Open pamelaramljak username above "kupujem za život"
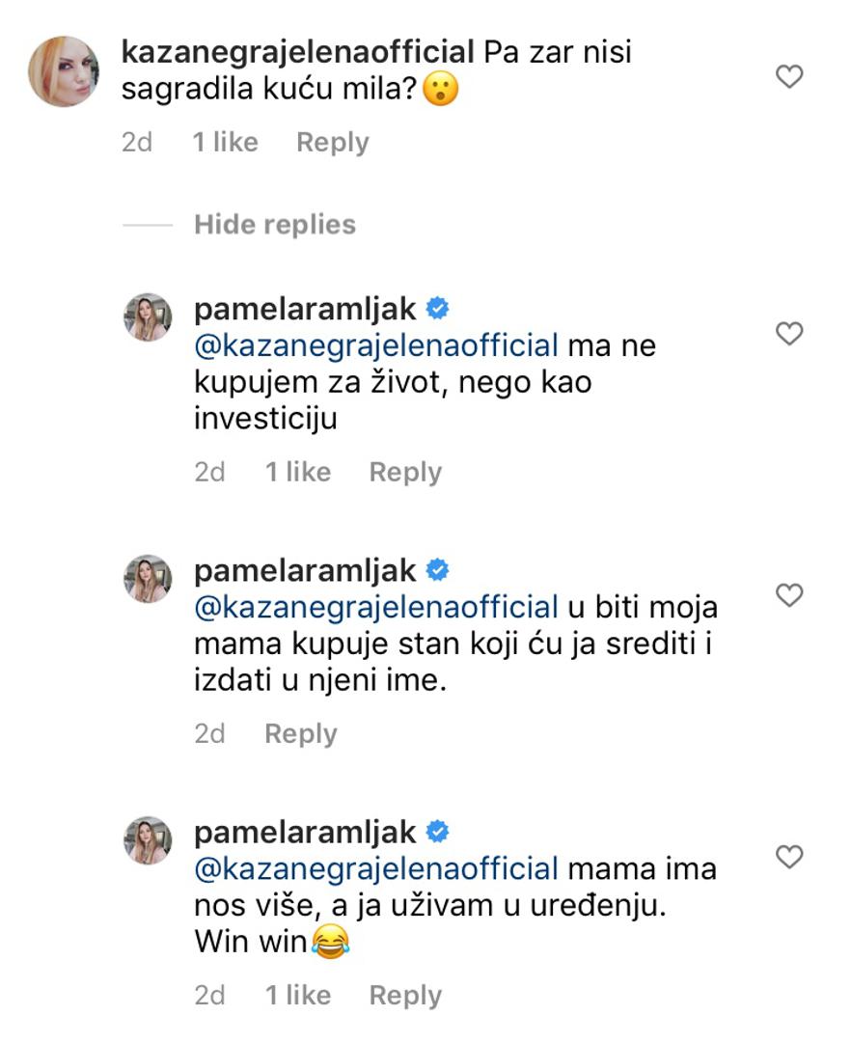Image resolution: width=851 pixels, height=1042 pixels. (x=305, y=309)
